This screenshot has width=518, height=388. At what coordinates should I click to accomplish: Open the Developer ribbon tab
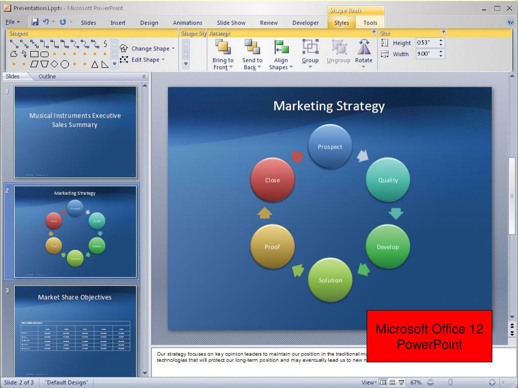pyautogui.click(x=306, y=23)
